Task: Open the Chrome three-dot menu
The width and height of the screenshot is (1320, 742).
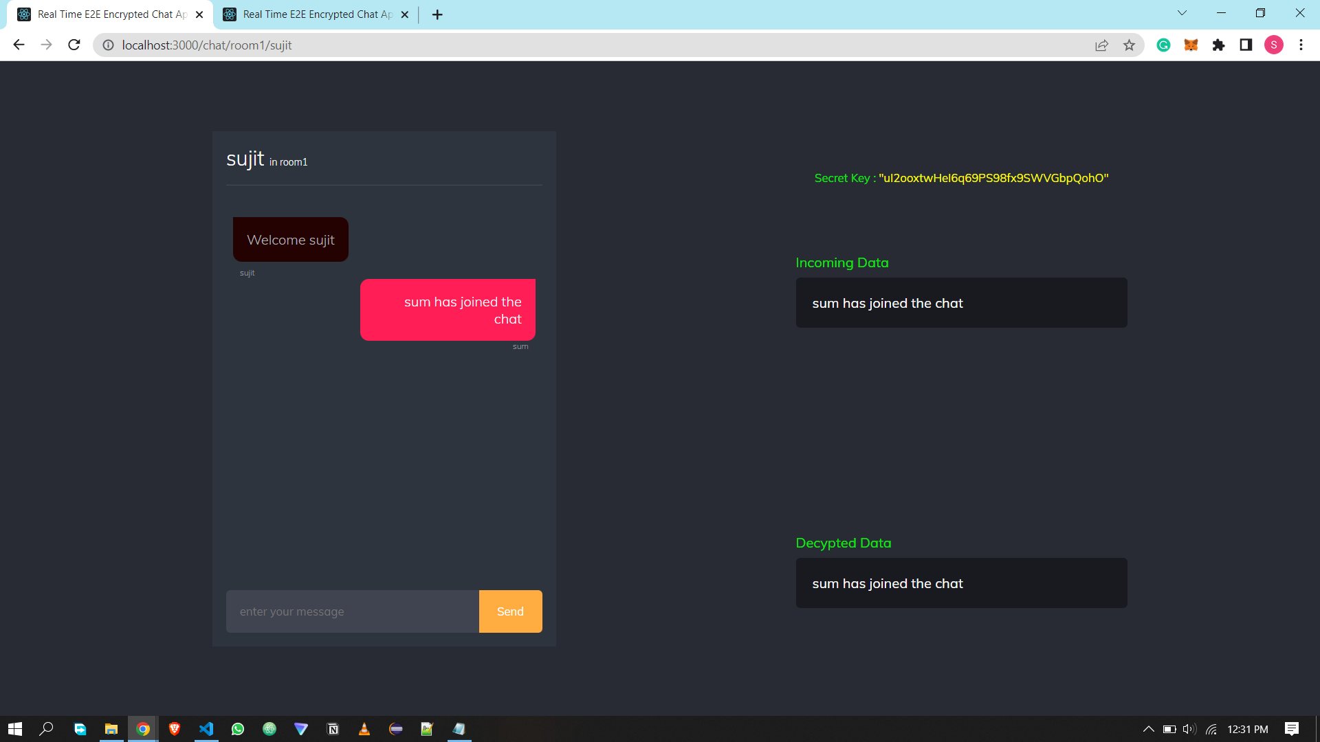Action: [1301, 45]
